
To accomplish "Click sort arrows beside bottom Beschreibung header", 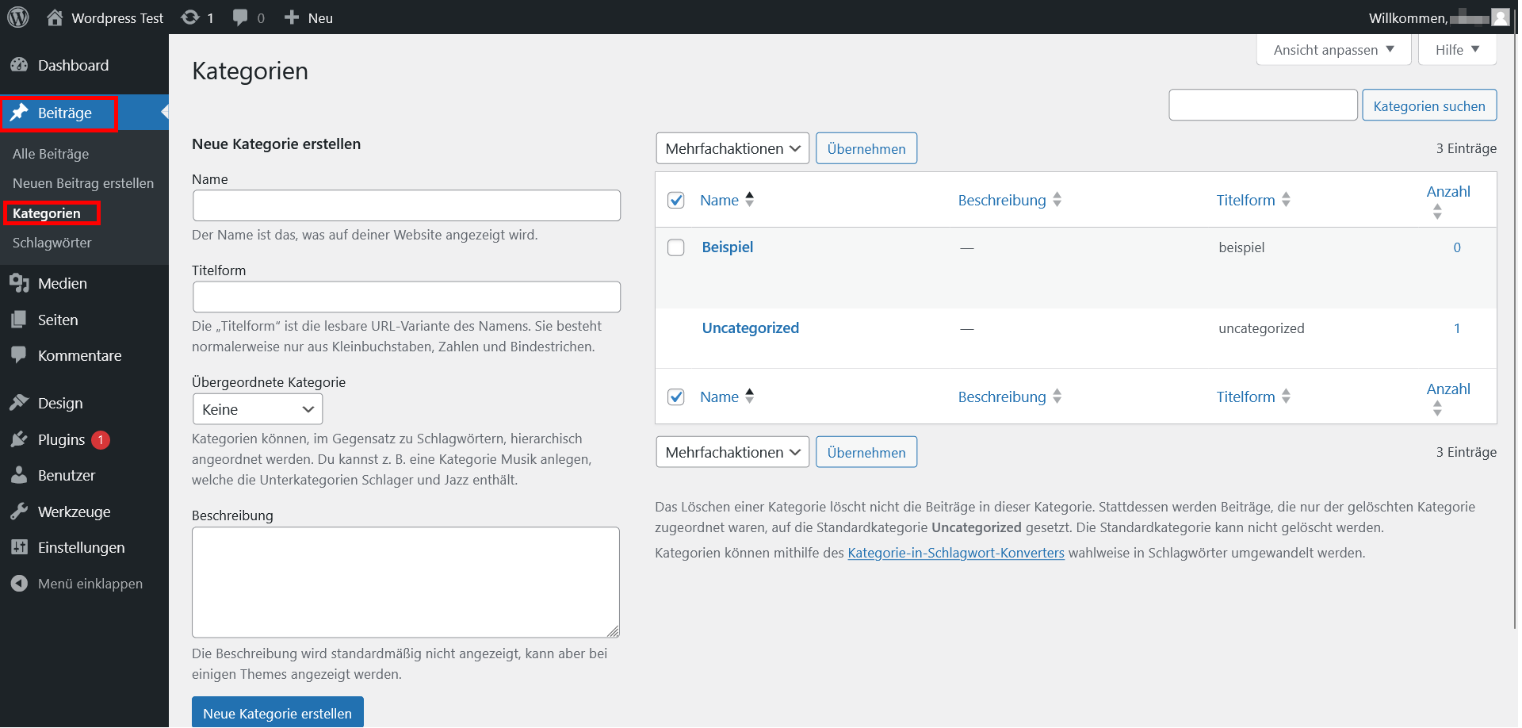I will click(x=1057, y=397).
